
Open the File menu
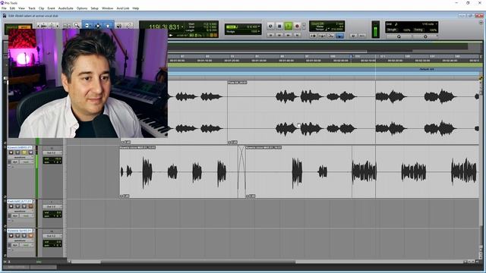tap(4, 8)
